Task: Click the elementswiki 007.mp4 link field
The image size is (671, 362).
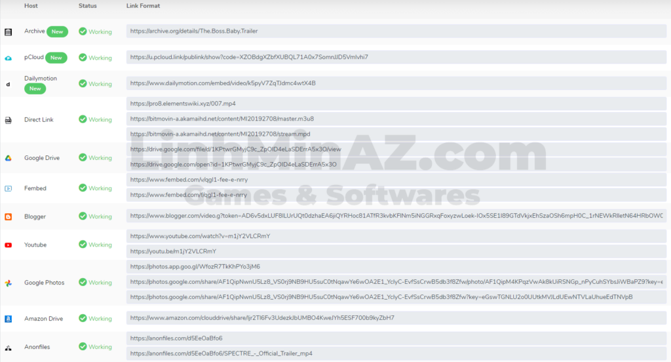Action: (396, 104)
